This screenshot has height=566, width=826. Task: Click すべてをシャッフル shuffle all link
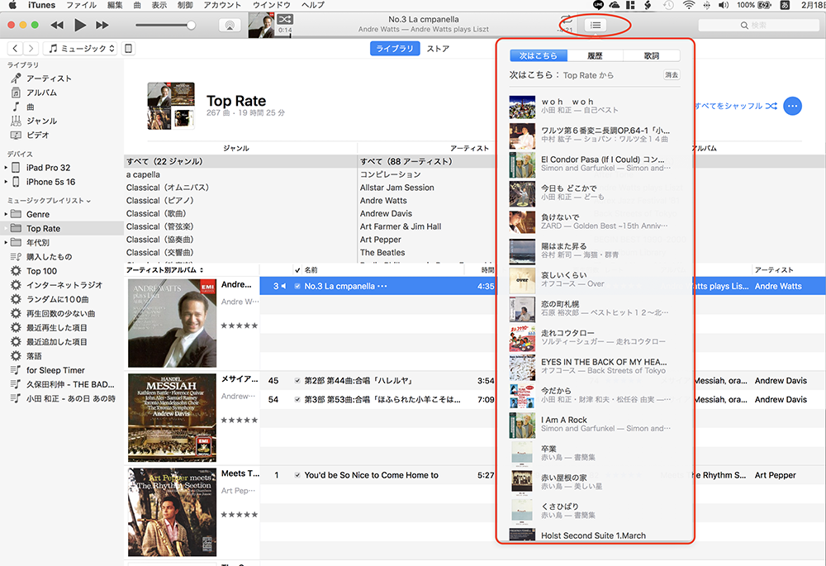pyautogui.click(x=734, y=106)
